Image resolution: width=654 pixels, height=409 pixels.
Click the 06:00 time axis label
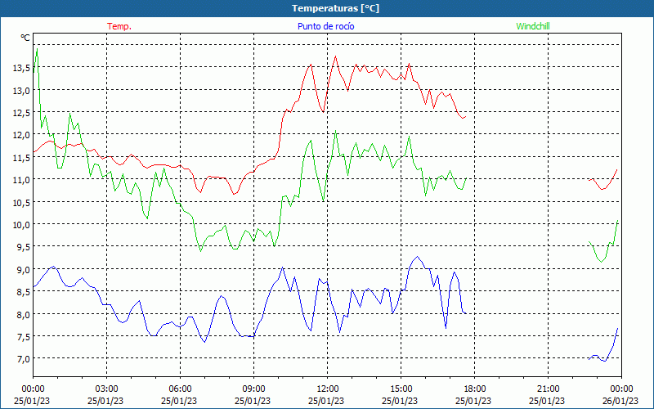tap(180, 389)
